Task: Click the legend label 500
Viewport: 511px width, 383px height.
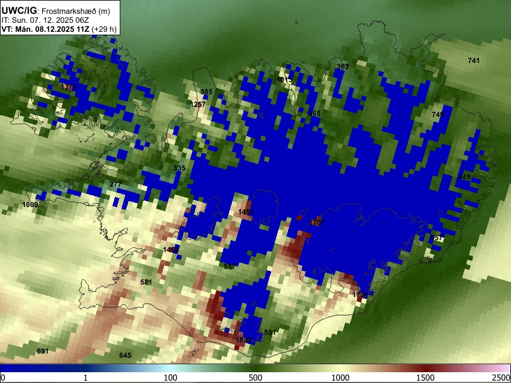Action: (x=255, y=378)
